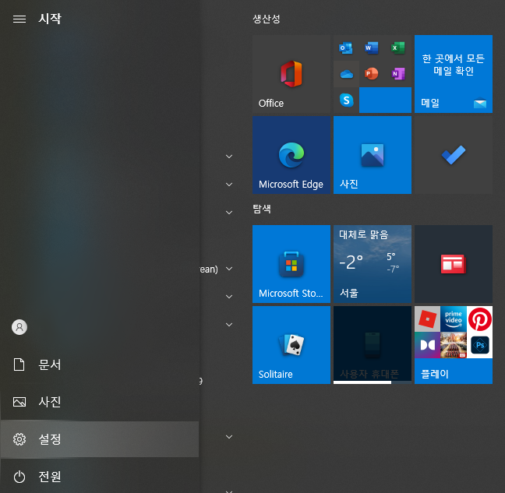505x493 pixels.
Task: Launch Word from the Office folder tile
Action: (372, 48)
